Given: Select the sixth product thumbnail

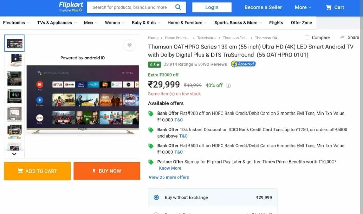Looking at the screenshot, I should pos(14,132).
